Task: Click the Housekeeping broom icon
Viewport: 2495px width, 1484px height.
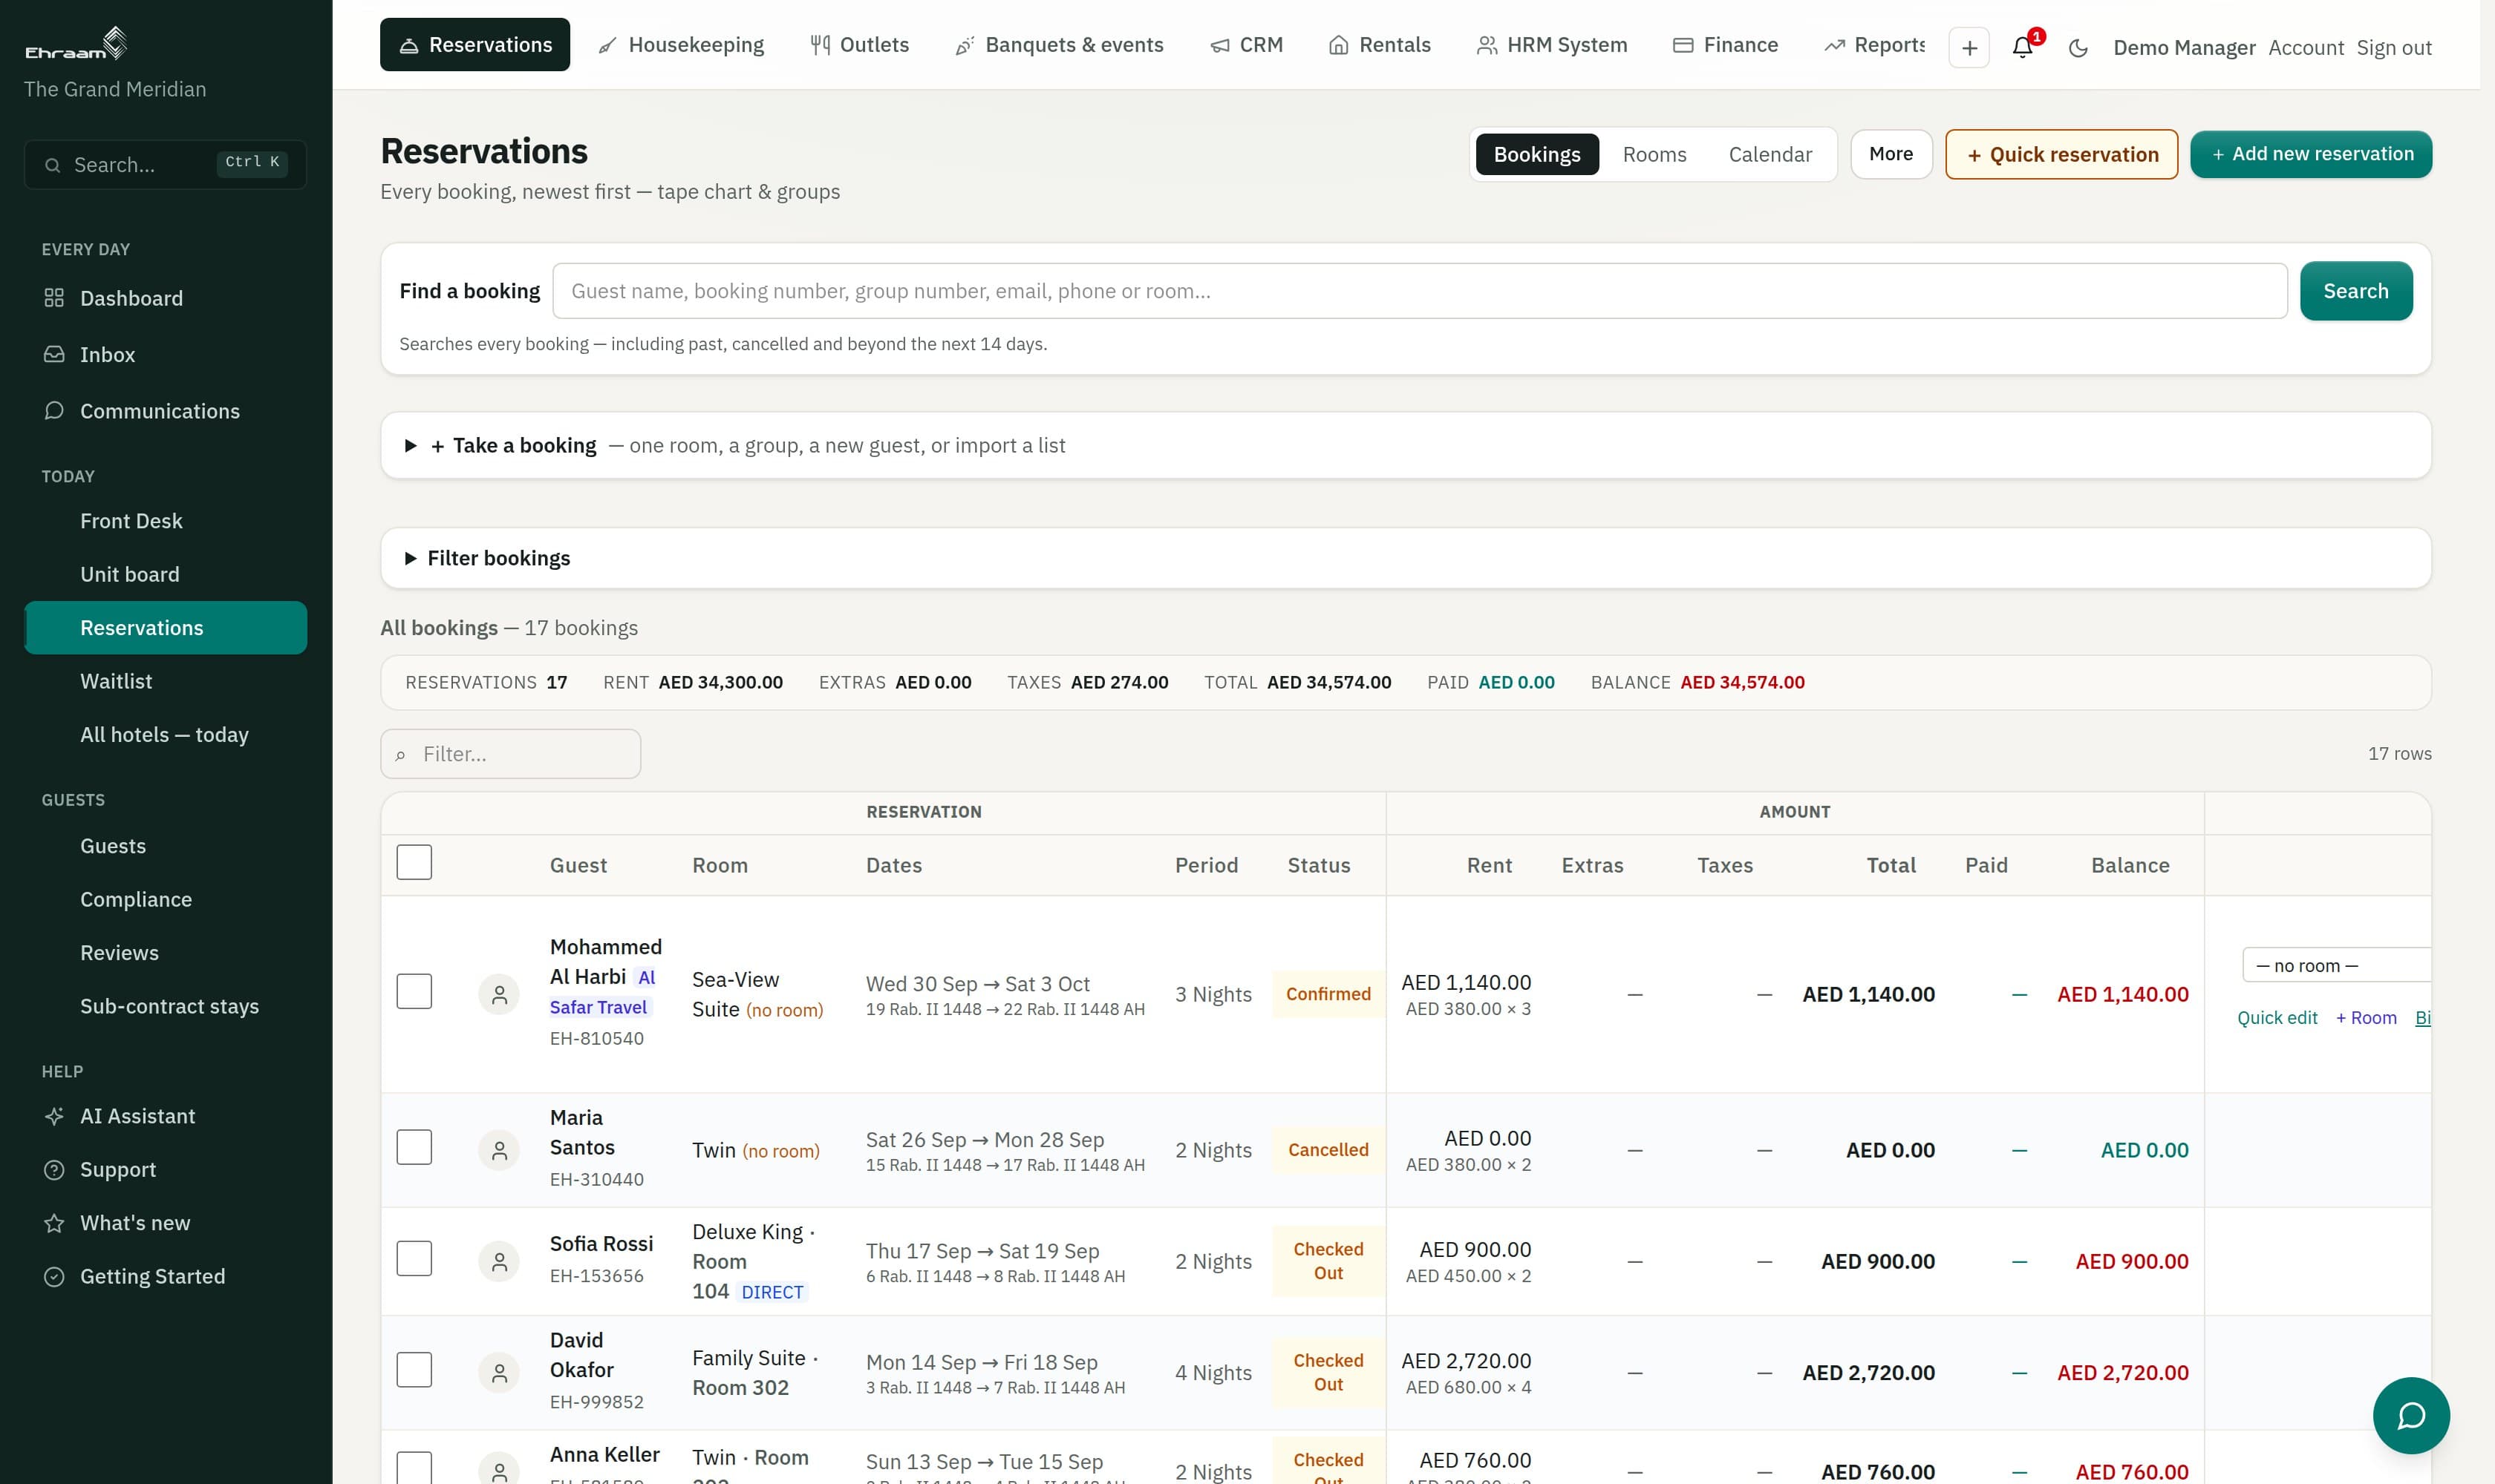Action: point(607,45)
